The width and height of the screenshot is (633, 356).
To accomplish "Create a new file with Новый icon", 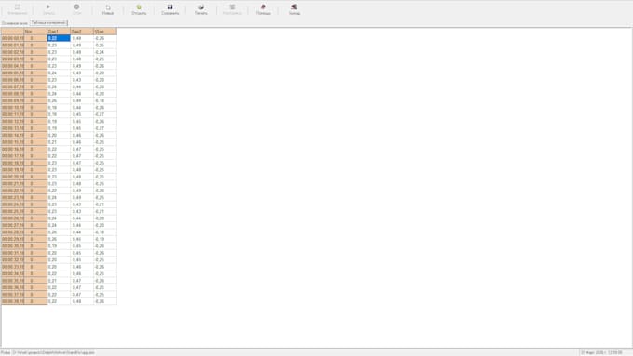I will click(x=108, y=9).
